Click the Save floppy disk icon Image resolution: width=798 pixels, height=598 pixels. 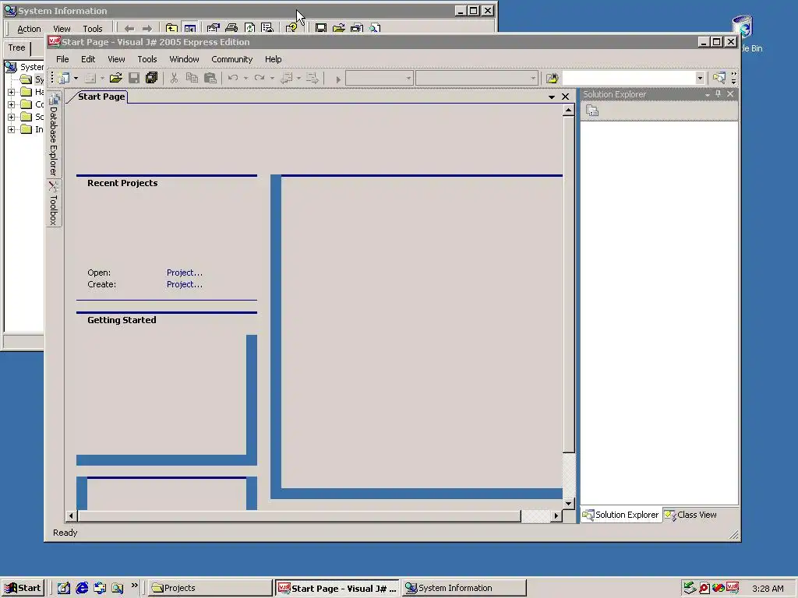[134, 78]
